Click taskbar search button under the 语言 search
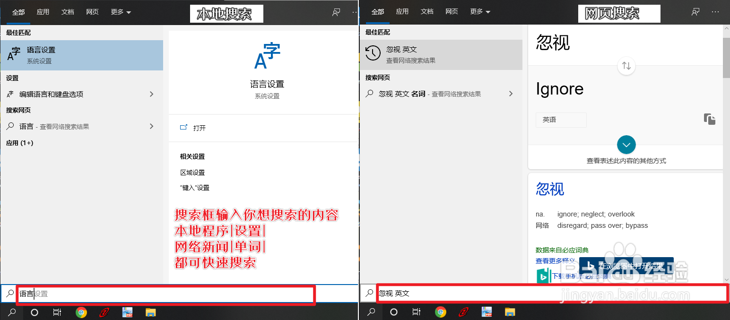Viewport: 730px width, 320px height. point(12,312)
